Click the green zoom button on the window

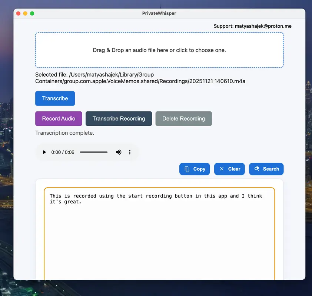point(32,13)
